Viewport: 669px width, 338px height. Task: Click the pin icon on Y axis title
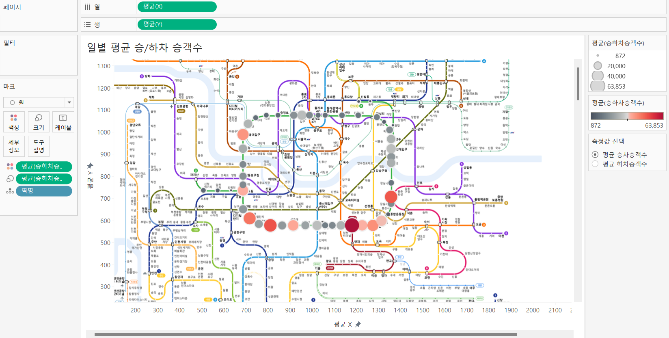(90, 166)
